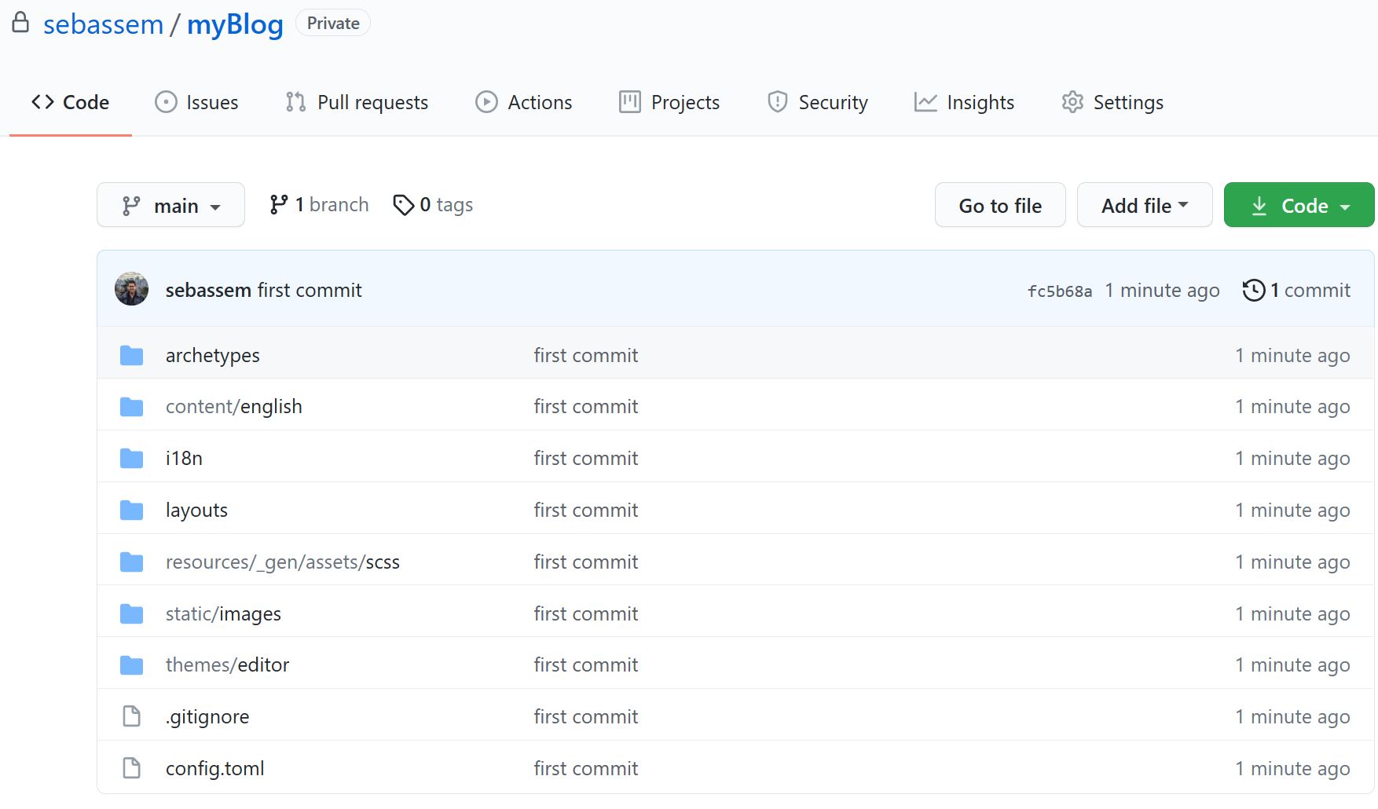The height and width of the screenshot is (809, 1378).
Task: Click the lock icon beside the repository name
Action: (x=20, y=22)
